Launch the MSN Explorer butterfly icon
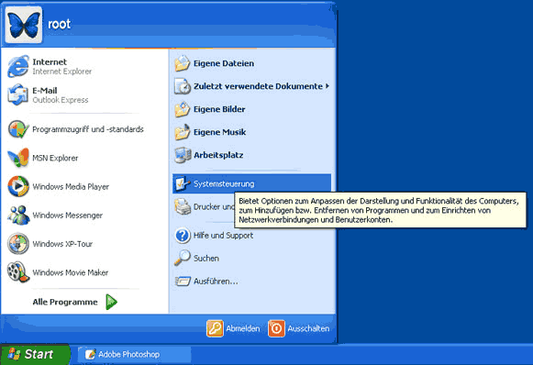This screenshot has height=365, width=533. [18, 158]
